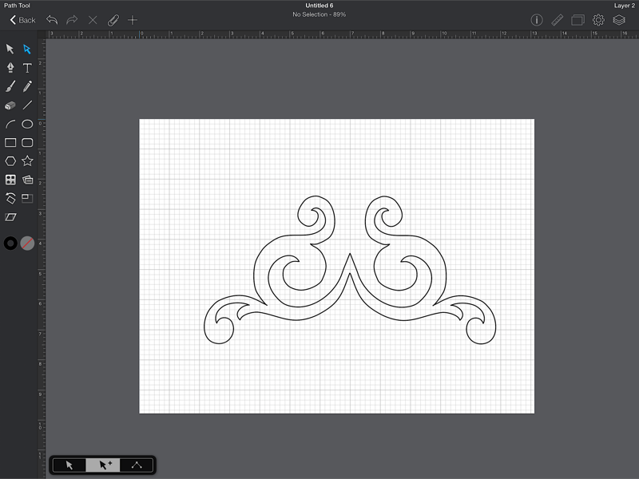639x479 pixels.
Task: Select the Brush tool
Action: coord(10,86)
